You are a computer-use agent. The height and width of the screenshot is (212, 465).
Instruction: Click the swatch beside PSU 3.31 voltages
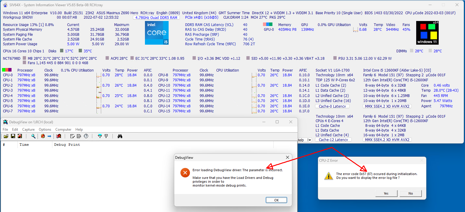coord(335,58)
